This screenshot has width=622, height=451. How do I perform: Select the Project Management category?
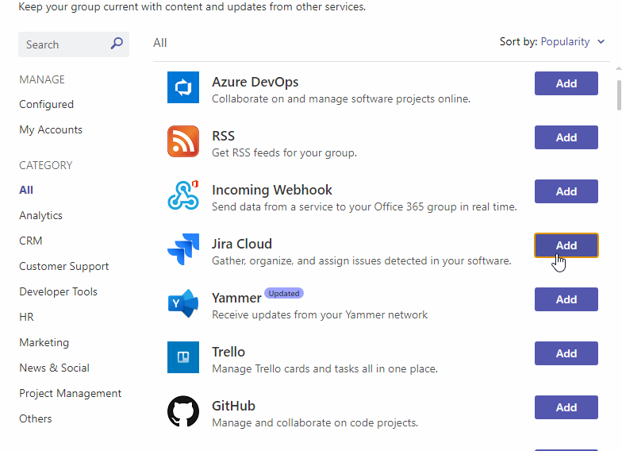pos(70,394)
